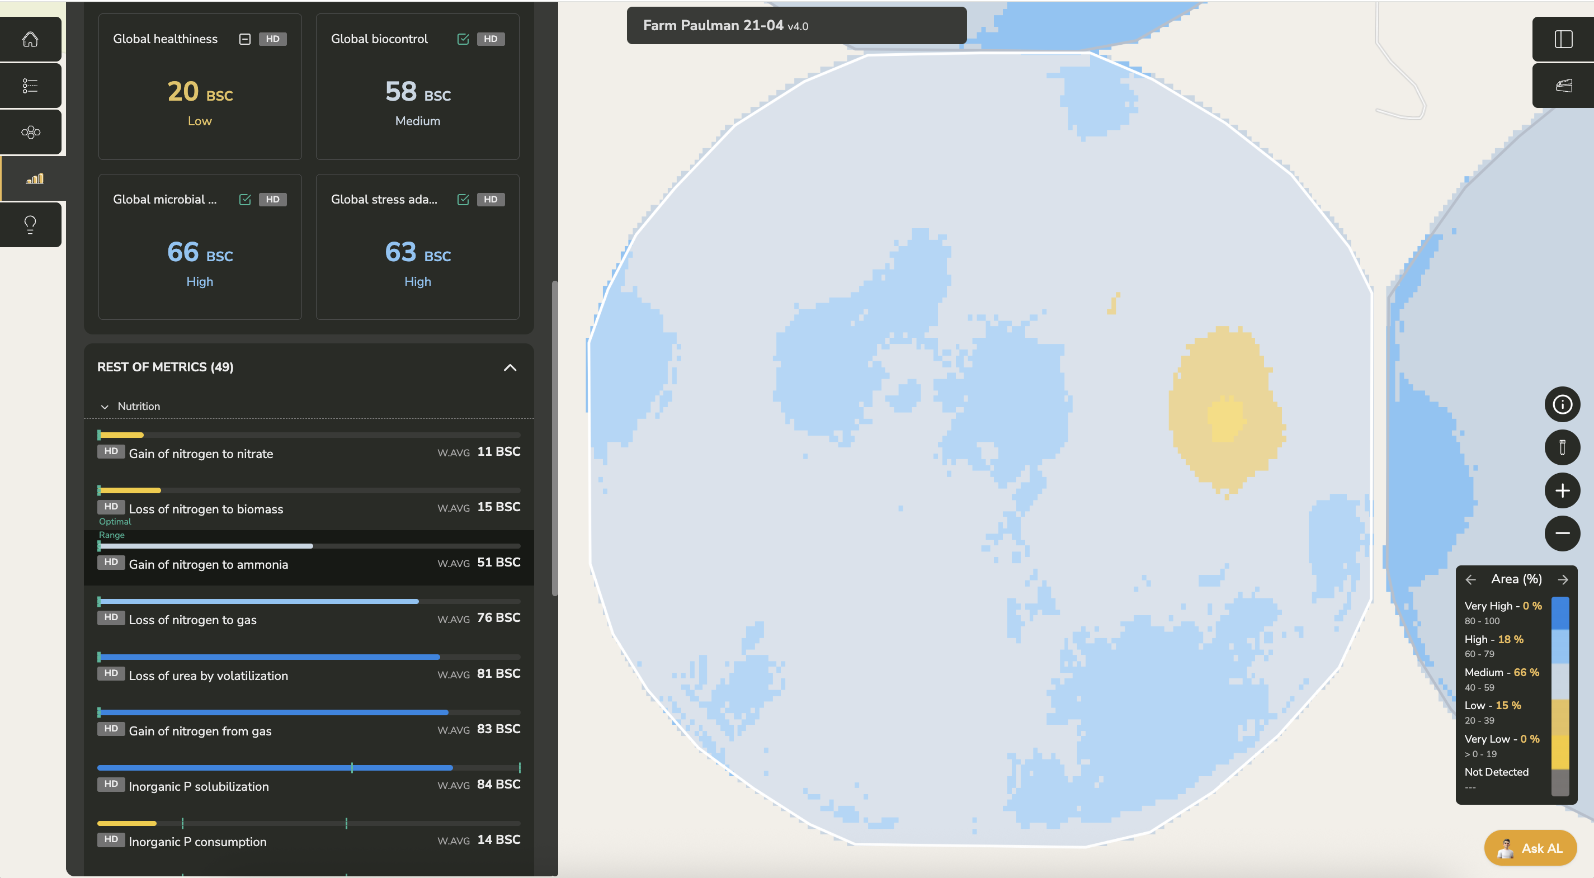Image resolution: width=1594 pixels, height=878 pixels.
Task: Click HD badge on Global microbial card
Action: 273,199
